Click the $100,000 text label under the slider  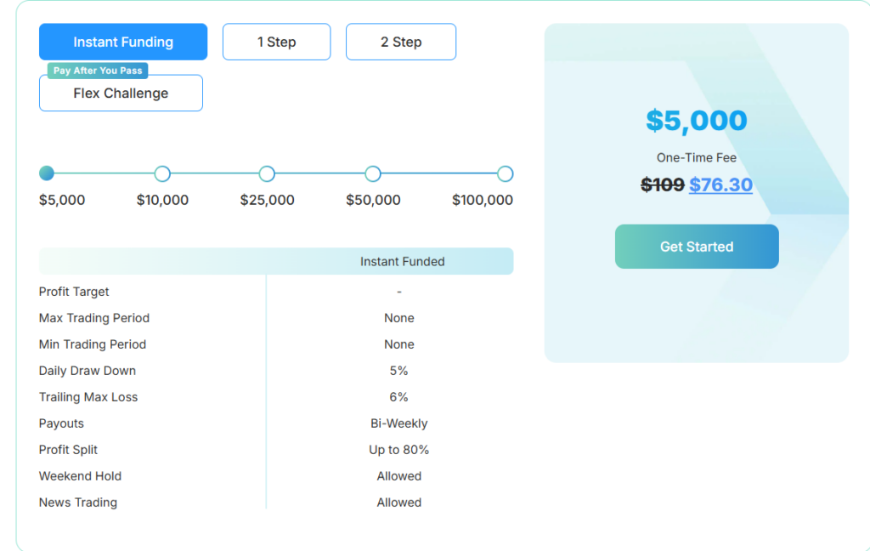click(482, 200)
